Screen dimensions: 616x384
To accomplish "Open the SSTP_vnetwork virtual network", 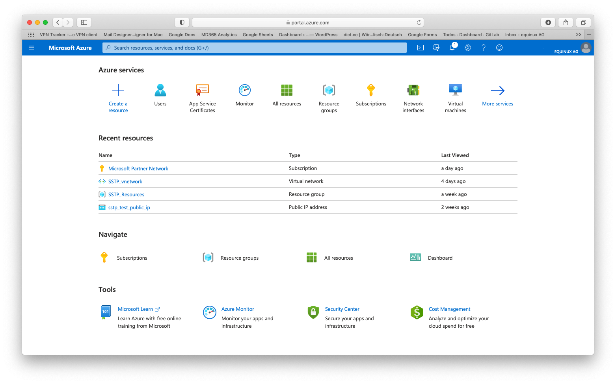I will coord(125,181).
